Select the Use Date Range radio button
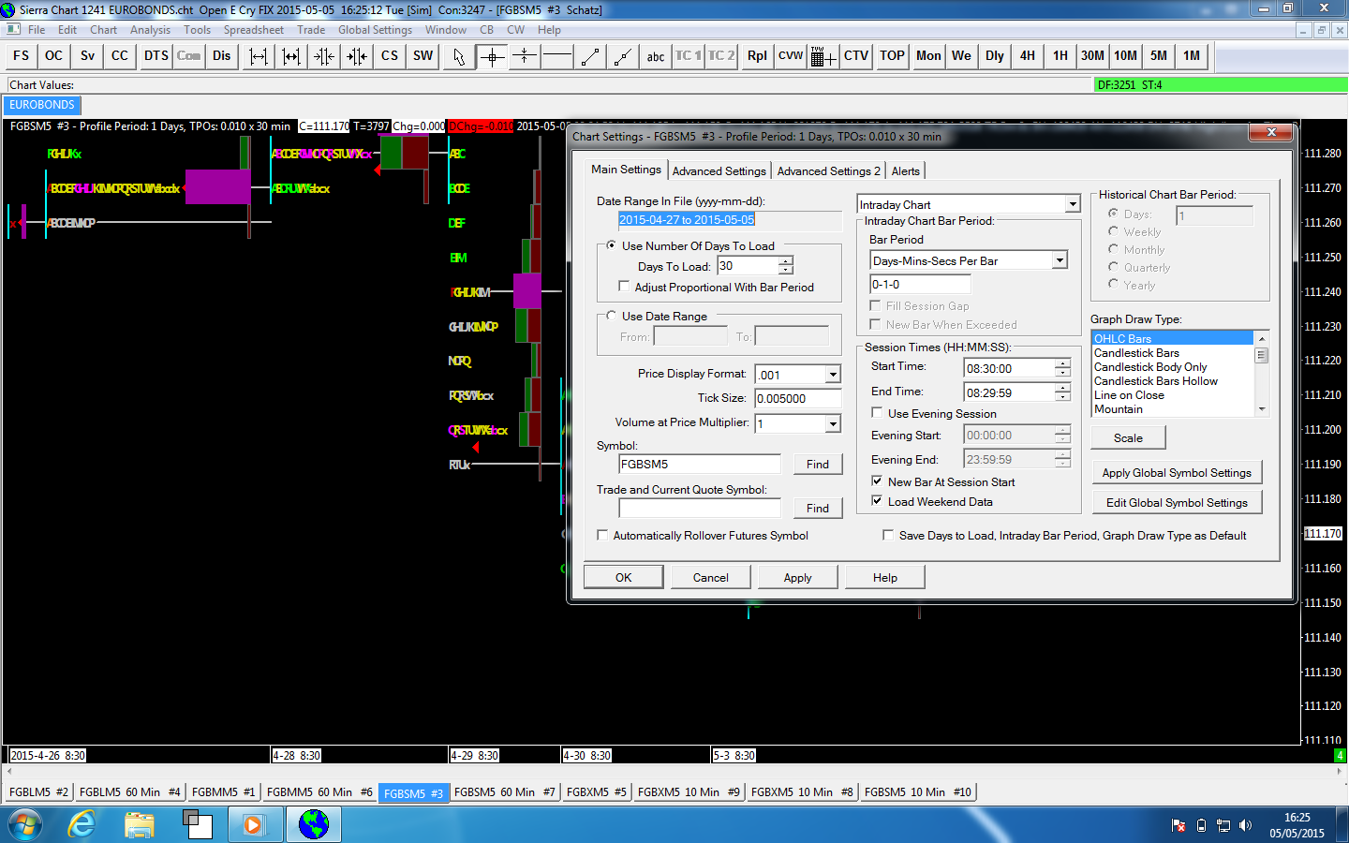 [x=612, y=316]
